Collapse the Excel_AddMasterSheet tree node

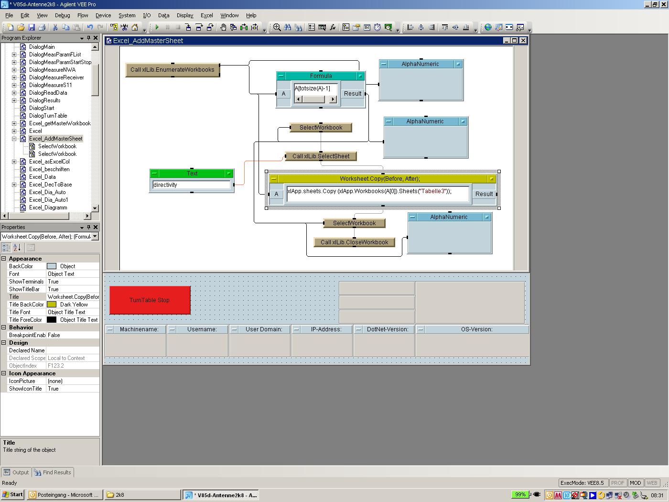click(x=14, y=139)
